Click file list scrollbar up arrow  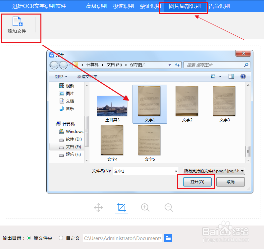tap(248, 85)
